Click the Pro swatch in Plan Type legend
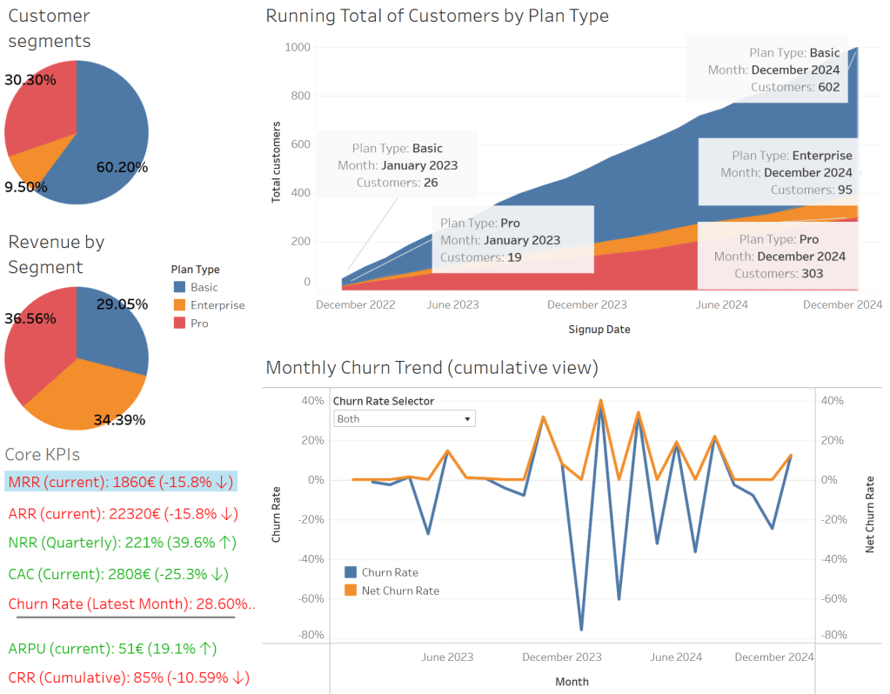 coord(180,324)
